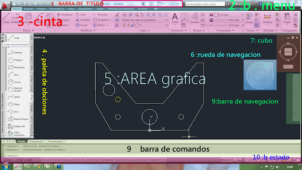The width and height of the screenshot is (302, 170).
Task: Choose Insertar bloque in the palette
Action: [x=18, y=119]
